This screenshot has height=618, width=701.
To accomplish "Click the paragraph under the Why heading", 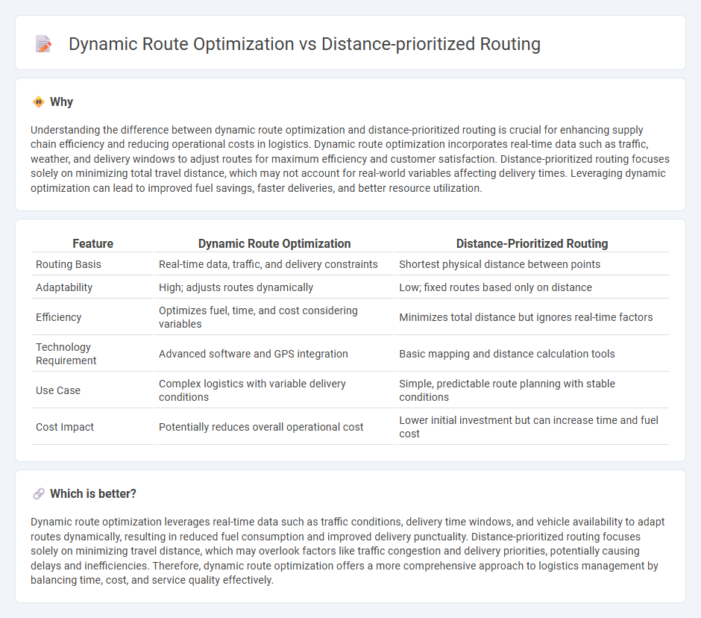I will click(350, 159).
